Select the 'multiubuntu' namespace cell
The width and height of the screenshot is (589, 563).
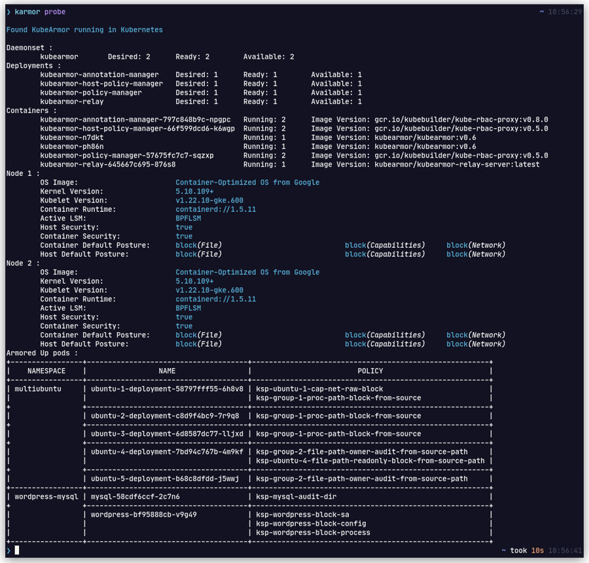click(38, 389)
